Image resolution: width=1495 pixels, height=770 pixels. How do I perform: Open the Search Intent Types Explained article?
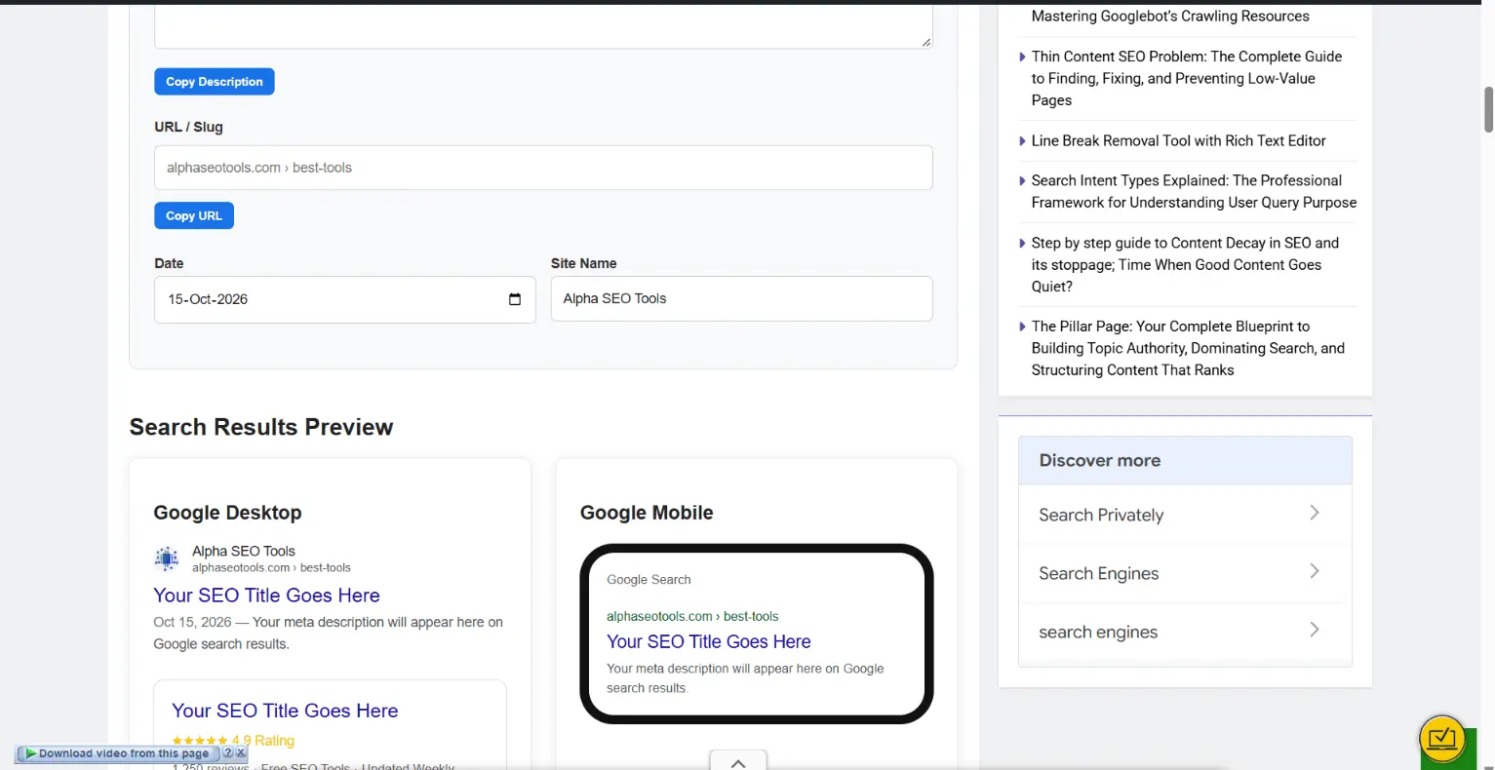[1194, 191]
